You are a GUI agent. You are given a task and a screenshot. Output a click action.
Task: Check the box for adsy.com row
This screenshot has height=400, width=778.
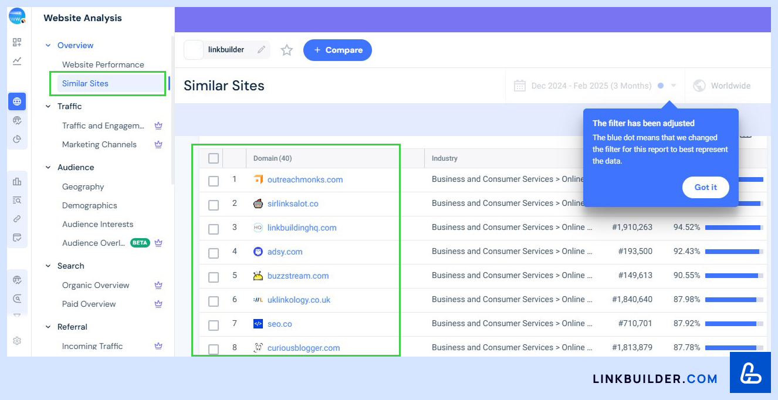pyautogui.click(x=214, y=253)
